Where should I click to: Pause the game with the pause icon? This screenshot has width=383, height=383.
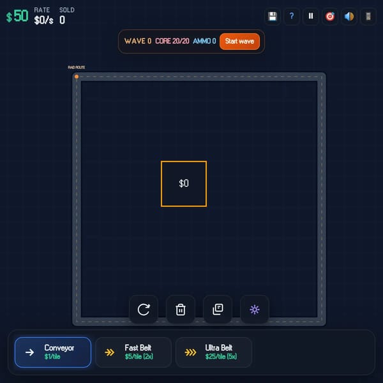[x=311, y=17]
